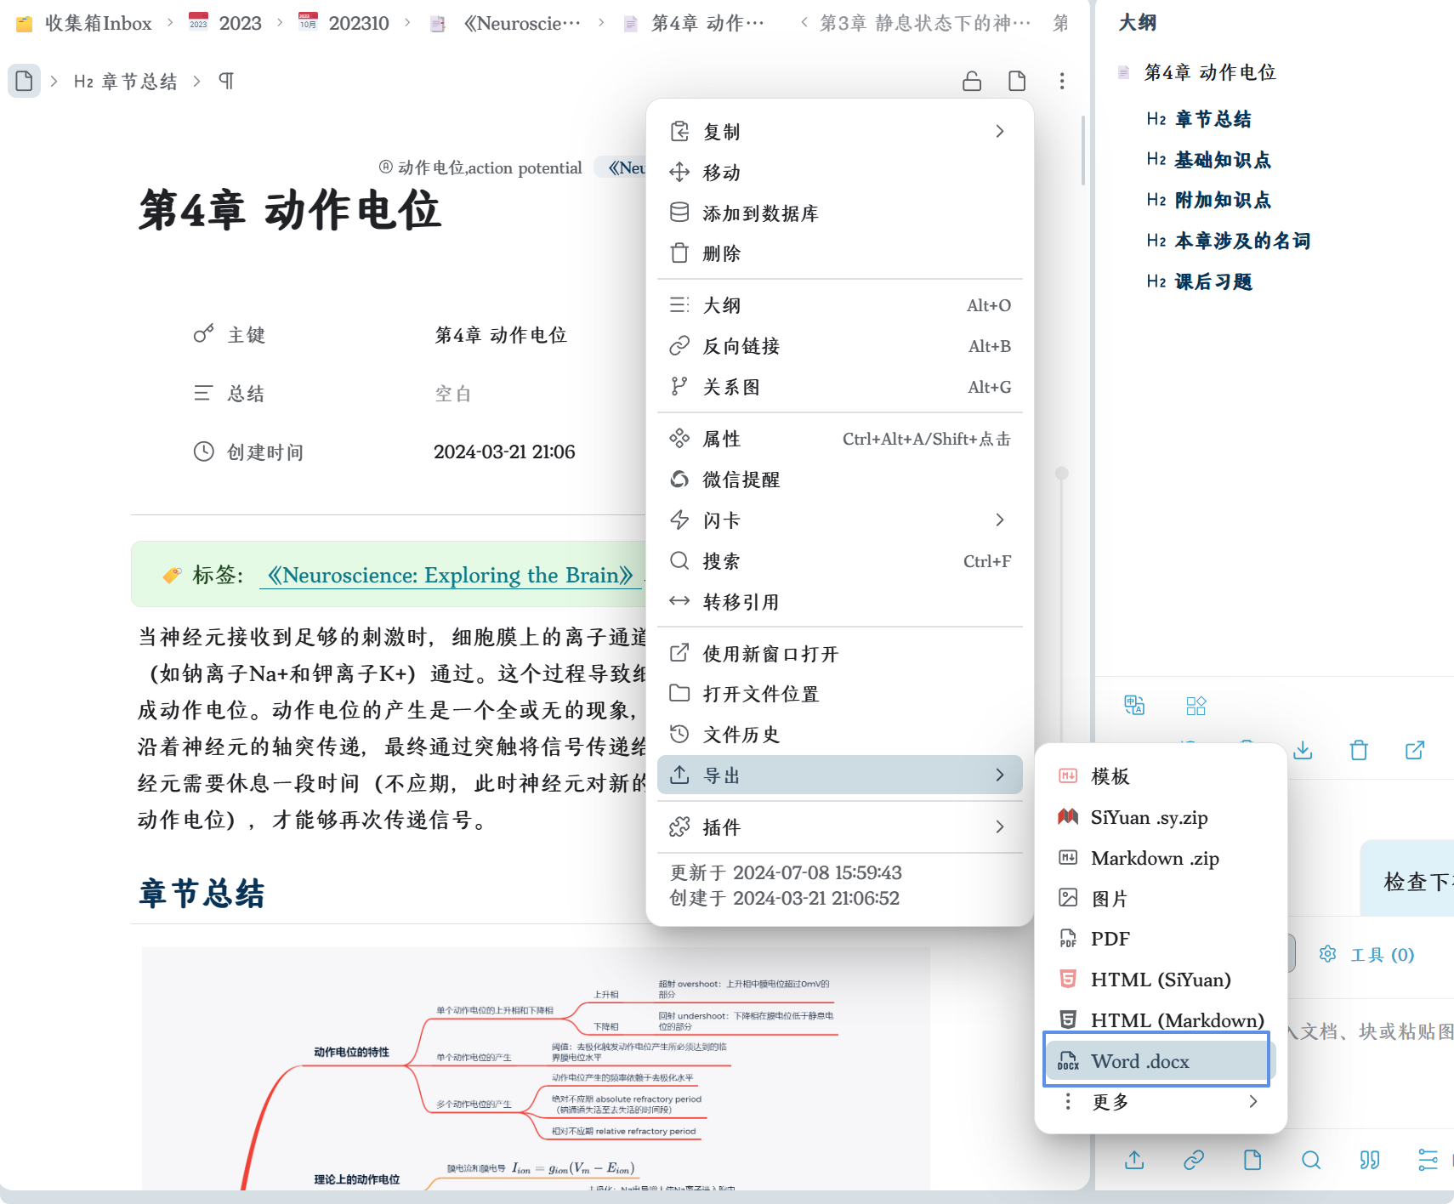Viewport: 1454px width, 1204px height.
Task: Select 微信提醒 menu item
Action: 840,480
